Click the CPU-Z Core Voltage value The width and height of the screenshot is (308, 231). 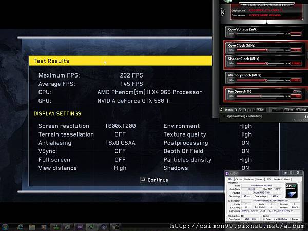tap(275, 196)
